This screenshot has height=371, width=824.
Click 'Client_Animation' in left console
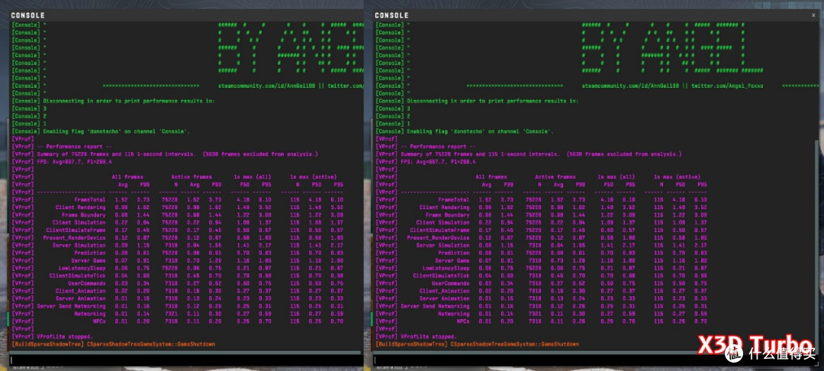click(80, 291)
